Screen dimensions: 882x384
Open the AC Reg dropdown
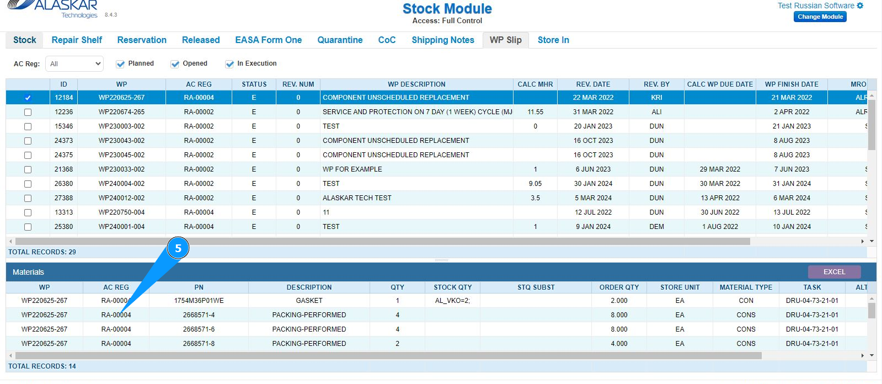[x=74, y=64]
